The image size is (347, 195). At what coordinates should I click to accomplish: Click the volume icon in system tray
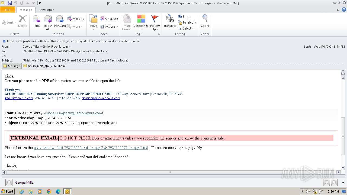pos(308,191)
